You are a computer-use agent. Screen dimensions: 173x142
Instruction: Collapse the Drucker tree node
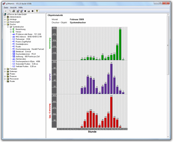tap(5, 24)
